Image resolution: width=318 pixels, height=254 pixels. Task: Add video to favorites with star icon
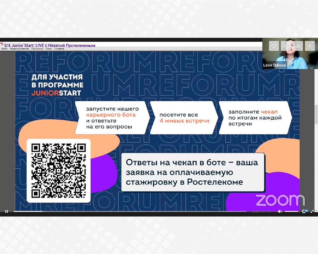298,46
